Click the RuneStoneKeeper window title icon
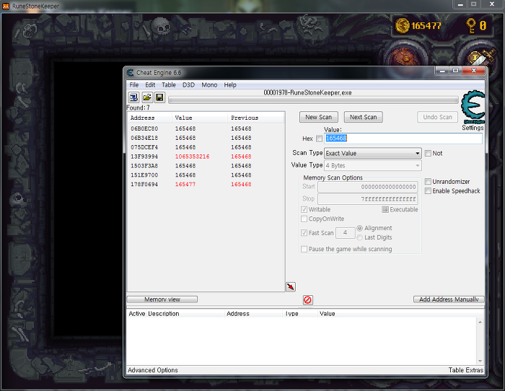This screenshot has width=505, height=391. point(6,6)
